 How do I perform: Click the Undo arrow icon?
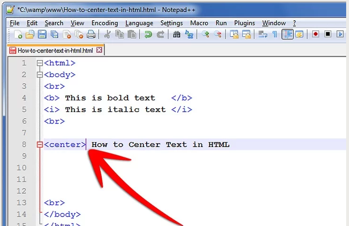(148, 35)
